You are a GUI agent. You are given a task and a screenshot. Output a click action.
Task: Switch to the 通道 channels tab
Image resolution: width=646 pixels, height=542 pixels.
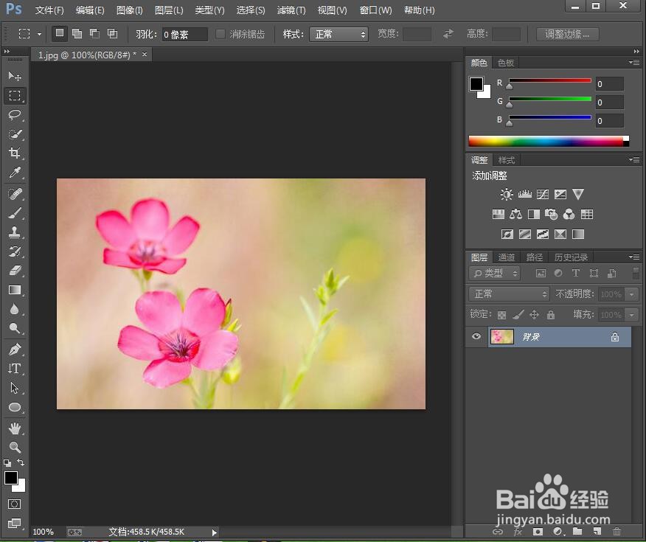[x=506, y=257]
